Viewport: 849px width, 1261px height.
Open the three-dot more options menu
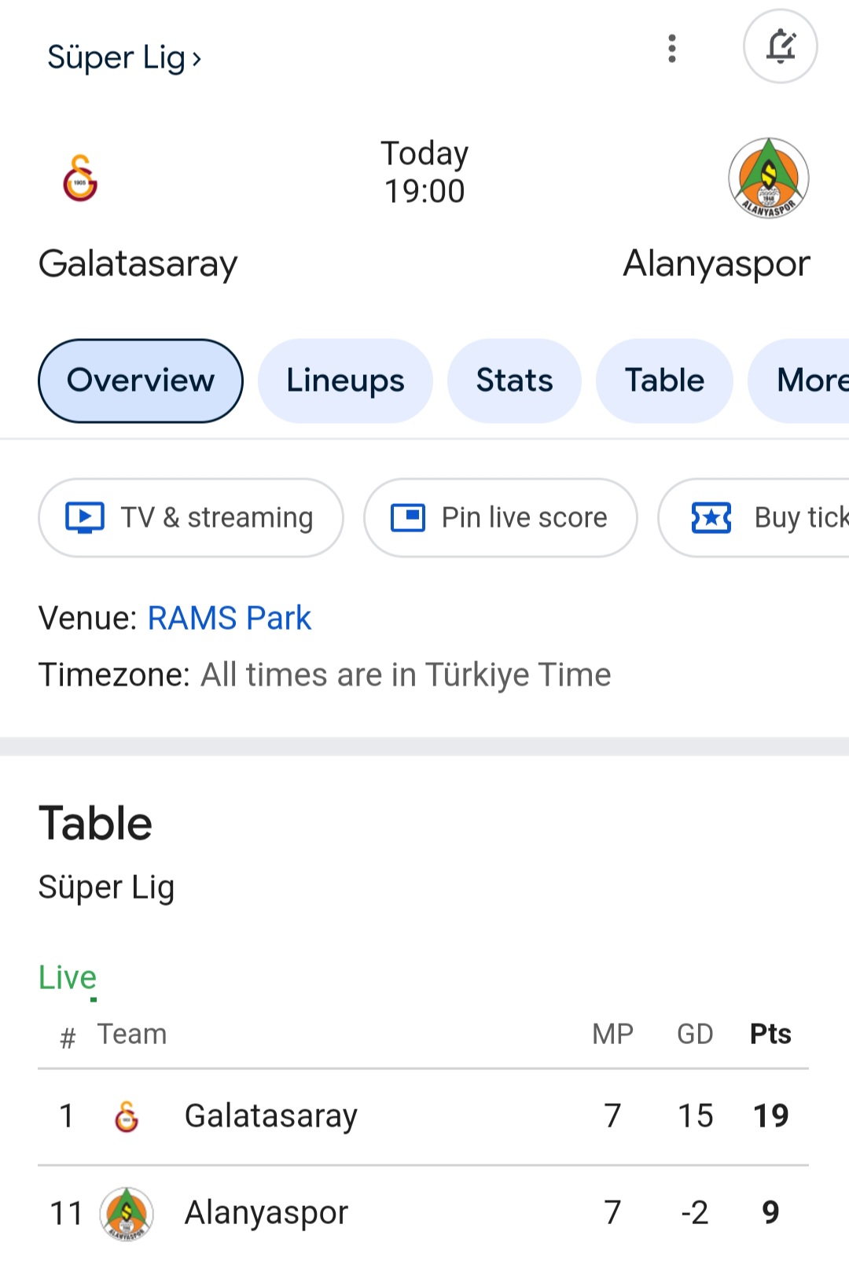pos(671,49)
